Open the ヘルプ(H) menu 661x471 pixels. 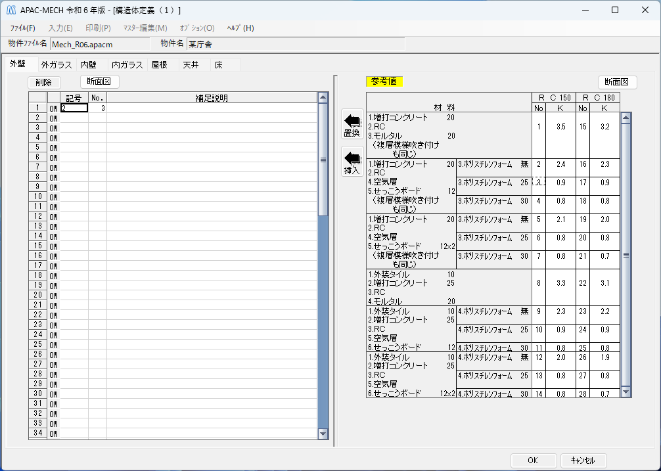click(x=240, y=28)
